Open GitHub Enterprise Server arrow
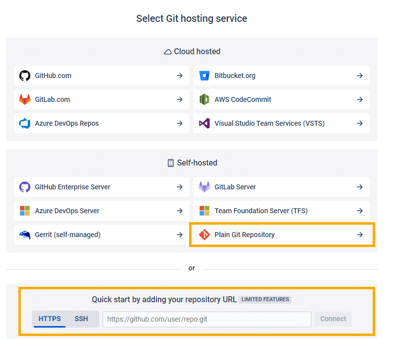This screenshot has width=394, height=339. point(180,187)
